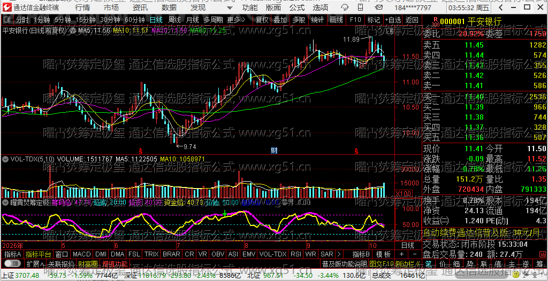Open the 数据 menu

pos(169,7)
